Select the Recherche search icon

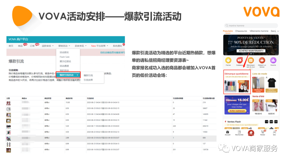coord(239,132)
